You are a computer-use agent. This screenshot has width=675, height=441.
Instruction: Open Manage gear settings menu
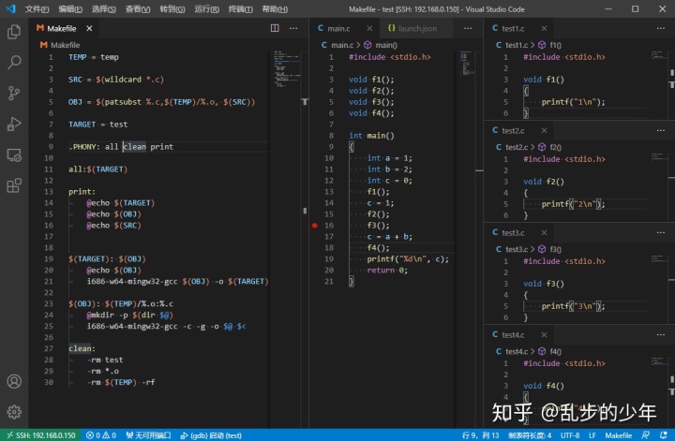[14, 412]
